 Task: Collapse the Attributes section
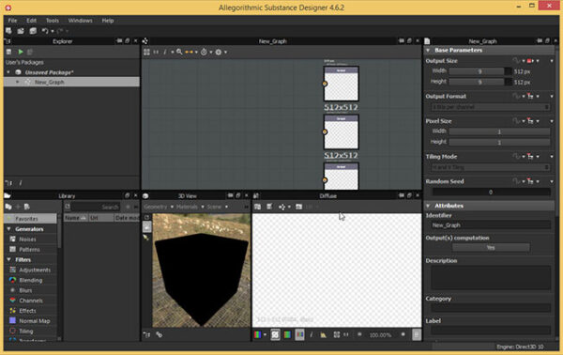coord(428,206)
